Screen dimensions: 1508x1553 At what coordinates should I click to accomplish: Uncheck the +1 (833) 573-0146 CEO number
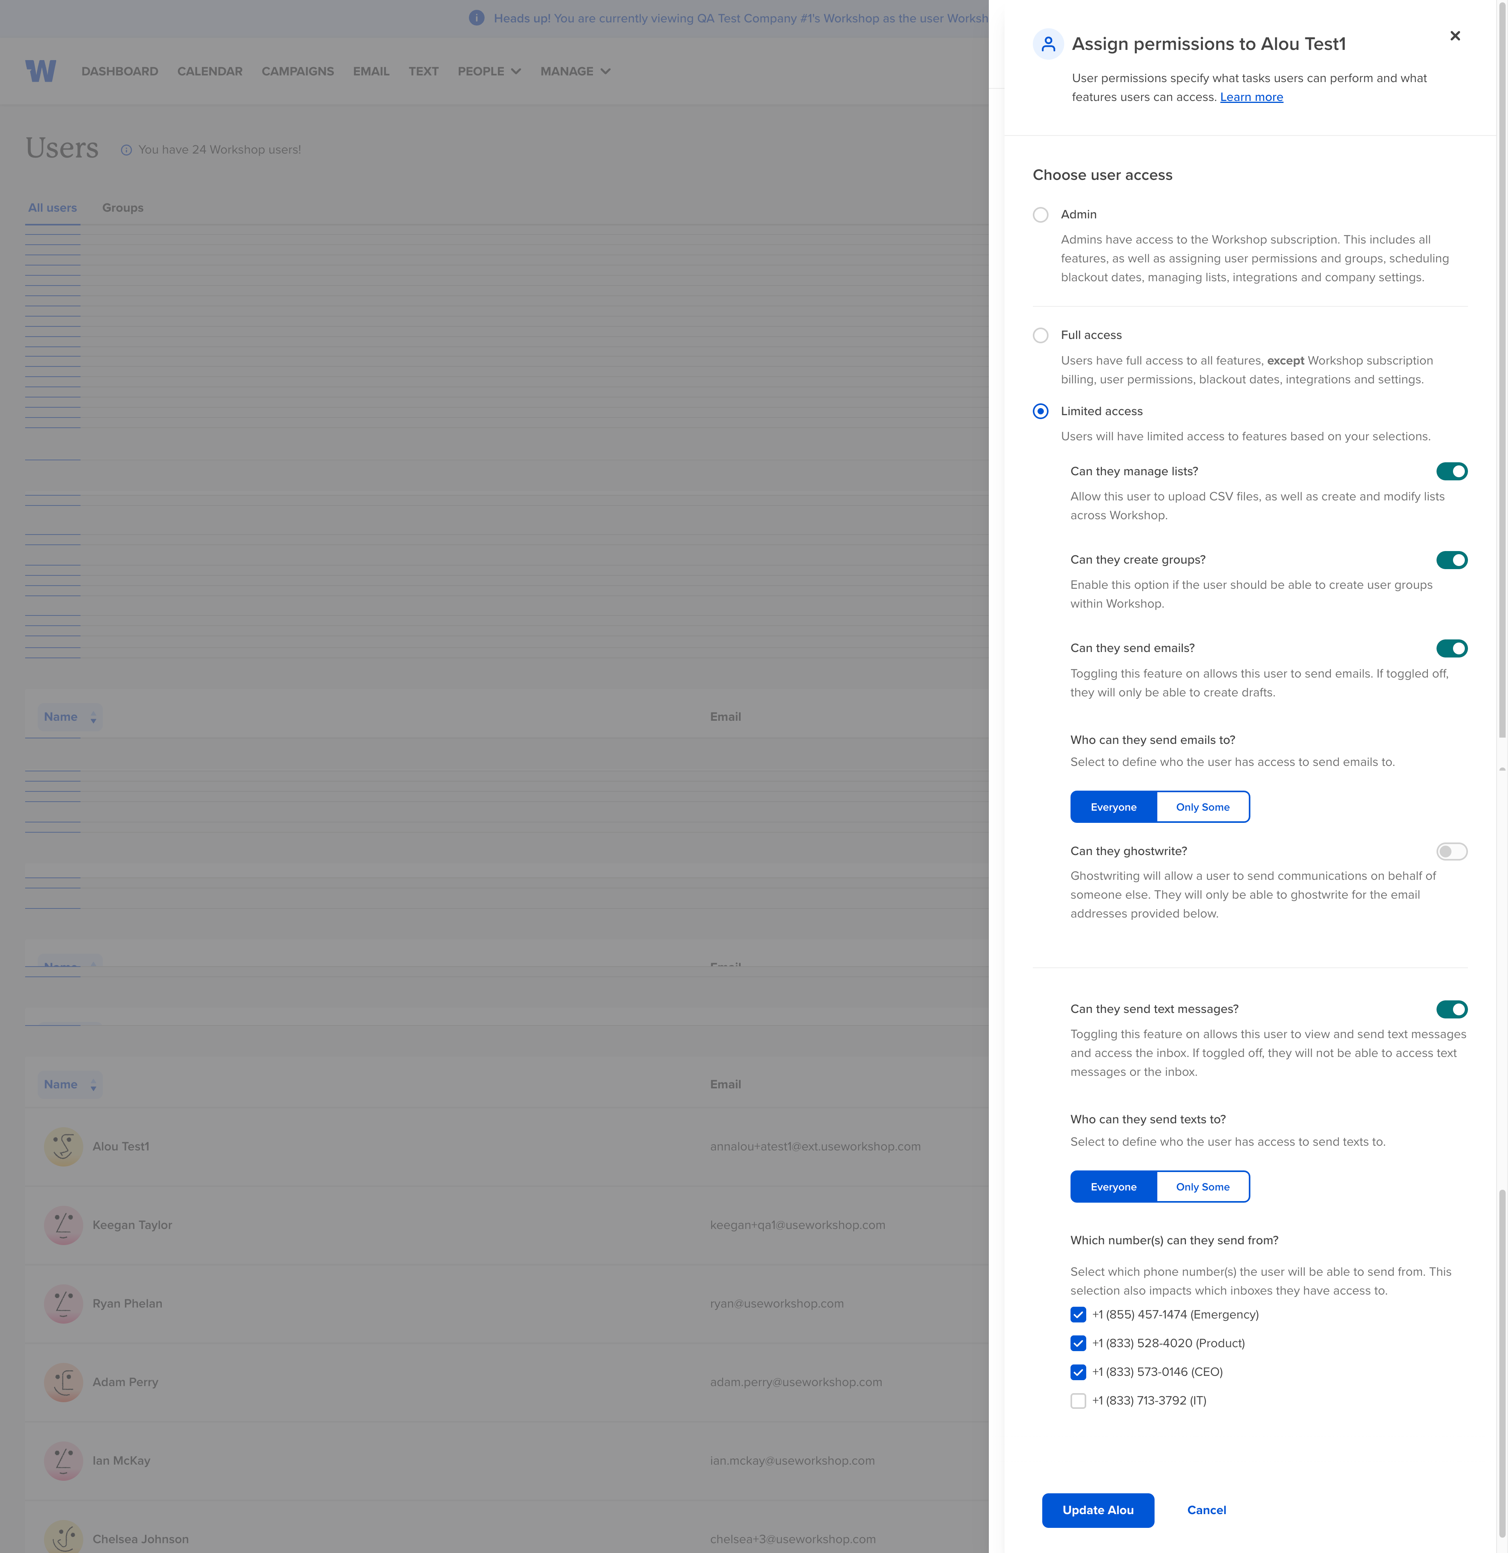(1078, 1372)
